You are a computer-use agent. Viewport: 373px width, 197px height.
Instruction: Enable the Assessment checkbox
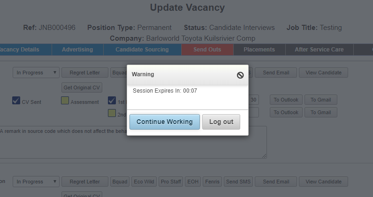(x=65, y=101)
